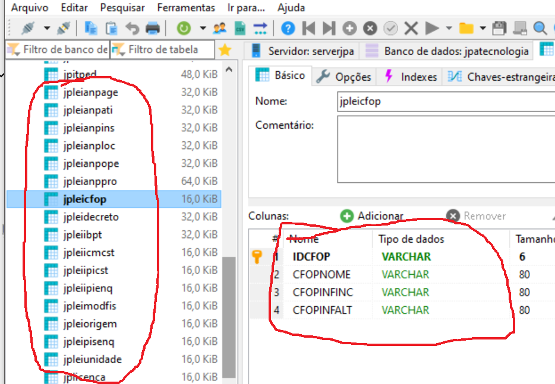Open the user manager icon

pos(220,28)
